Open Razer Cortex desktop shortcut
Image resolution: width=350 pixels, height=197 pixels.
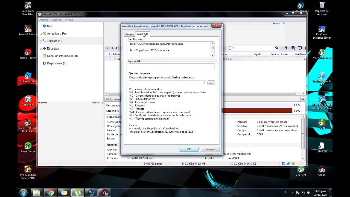(x=28, y=147)
